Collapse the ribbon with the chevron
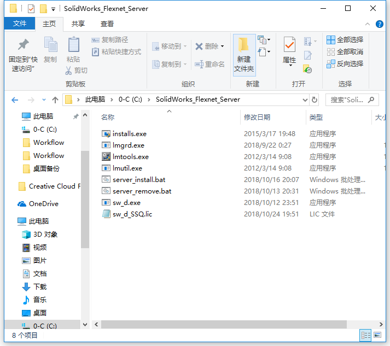This screenshot has width=390, height=346. (368, 24)
